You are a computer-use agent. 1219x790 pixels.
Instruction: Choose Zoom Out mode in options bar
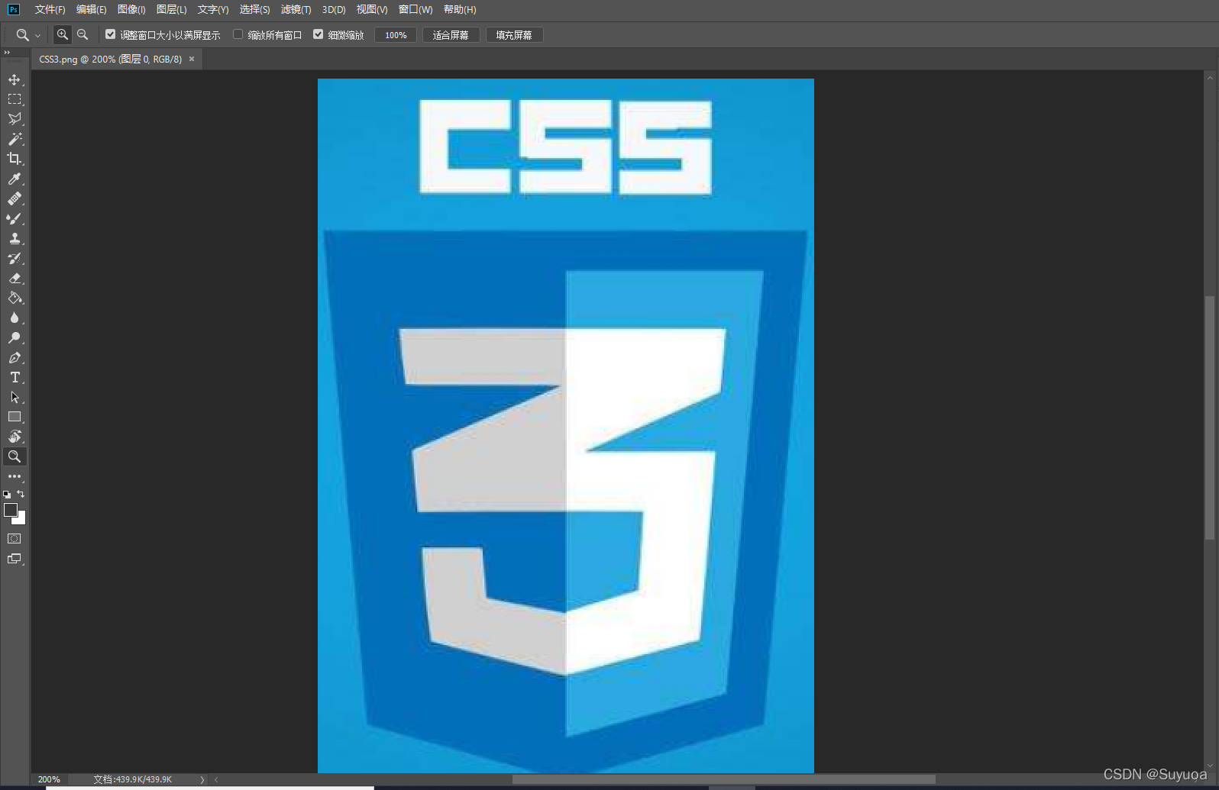tap(82, 35)
